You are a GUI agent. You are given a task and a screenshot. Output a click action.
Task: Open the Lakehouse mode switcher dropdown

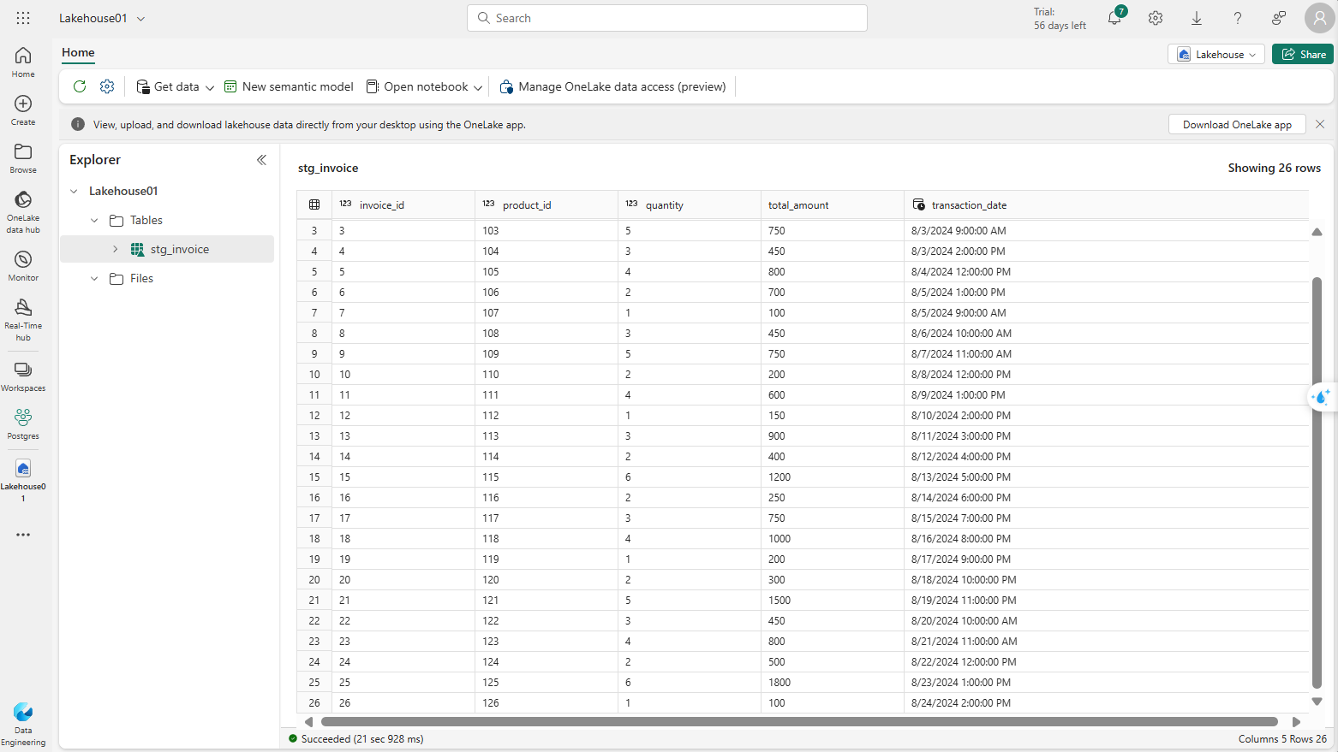1216,54
